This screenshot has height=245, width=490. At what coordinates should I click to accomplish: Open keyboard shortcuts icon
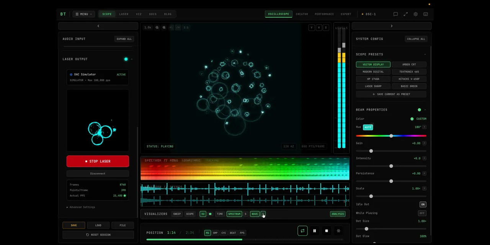coord(425,14)
